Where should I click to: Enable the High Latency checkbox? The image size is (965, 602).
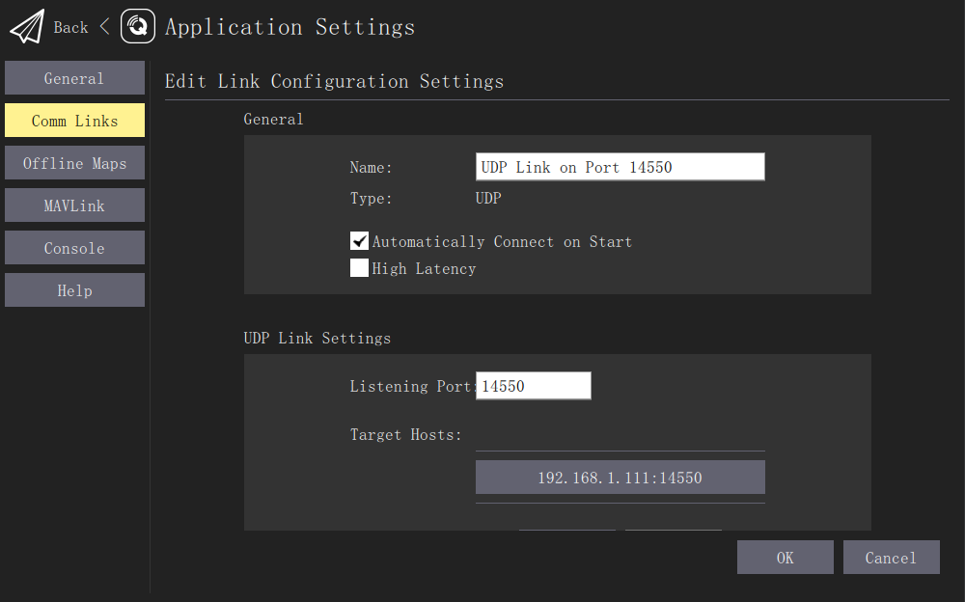(359, 267)
